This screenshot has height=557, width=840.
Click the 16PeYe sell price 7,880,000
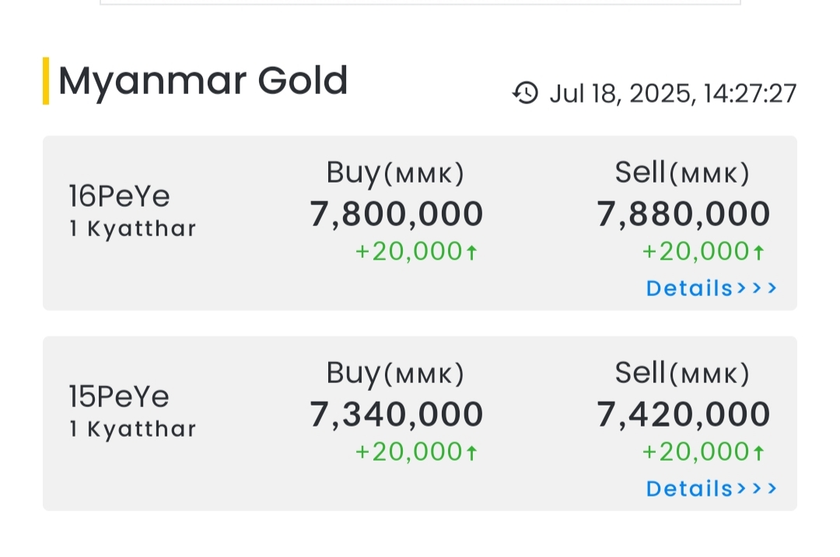tap(684, 214)
